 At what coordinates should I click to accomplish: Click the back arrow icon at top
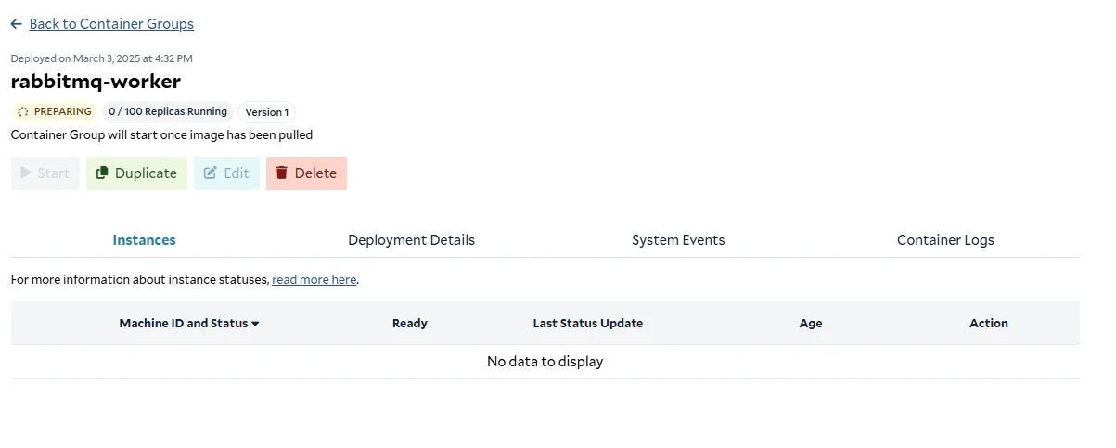pos(17,24)
